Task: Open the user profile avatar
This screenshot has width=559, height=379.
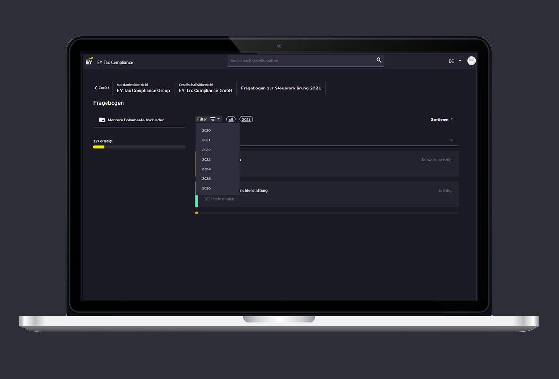Action: (x=471, y=61)
